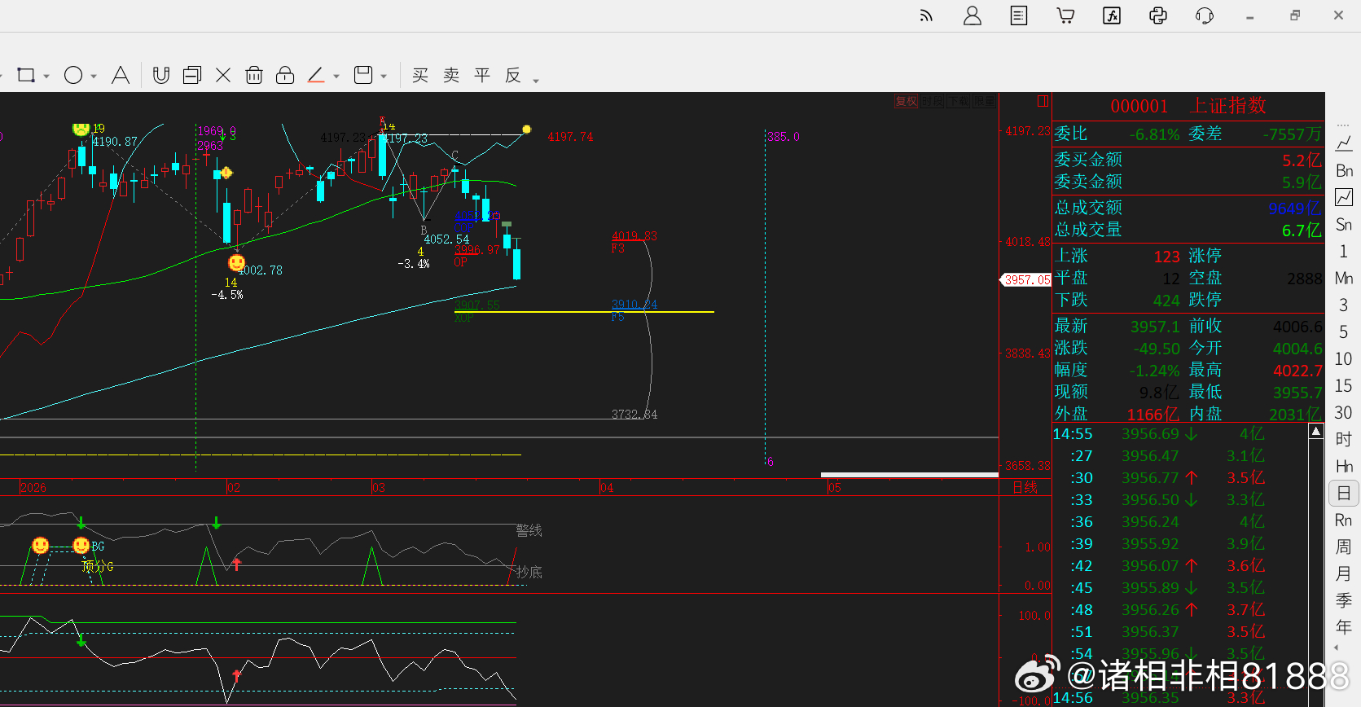
Task: Click the yellow dot chart marker
Action: tap(527, 130)
